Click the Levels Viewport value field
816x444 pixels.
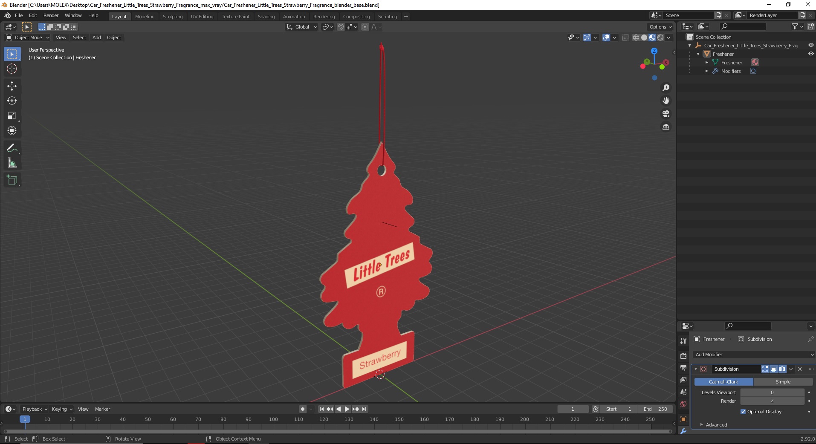click(772, 392)
